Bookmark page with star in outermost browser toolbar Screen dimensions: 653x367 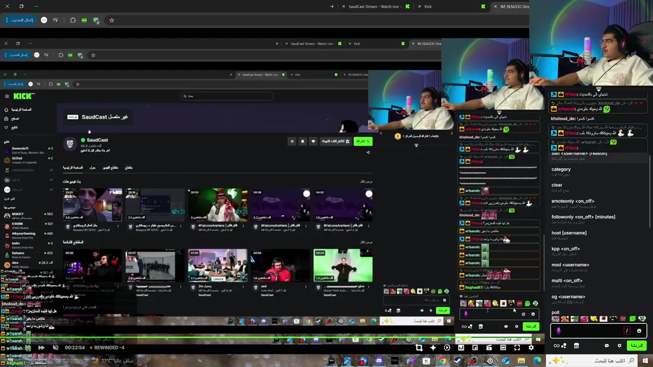coord(112,20)
